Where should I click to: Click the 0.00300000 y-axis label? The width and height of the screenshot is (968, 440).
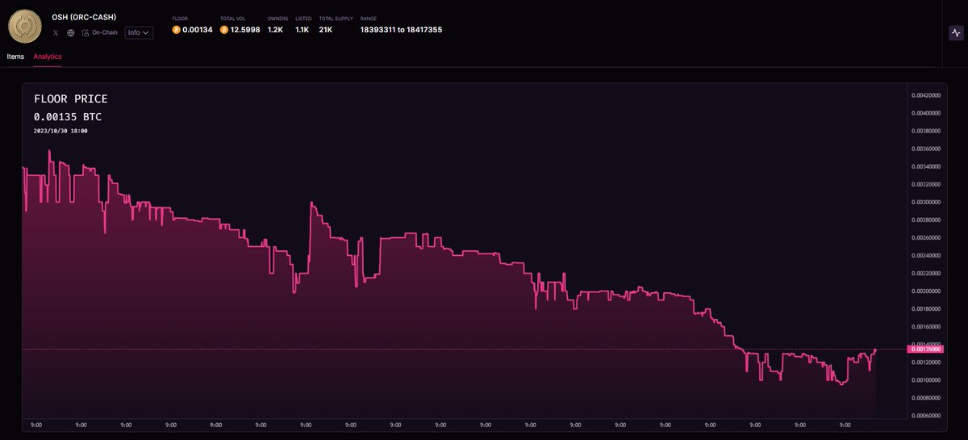coord(926,202)
